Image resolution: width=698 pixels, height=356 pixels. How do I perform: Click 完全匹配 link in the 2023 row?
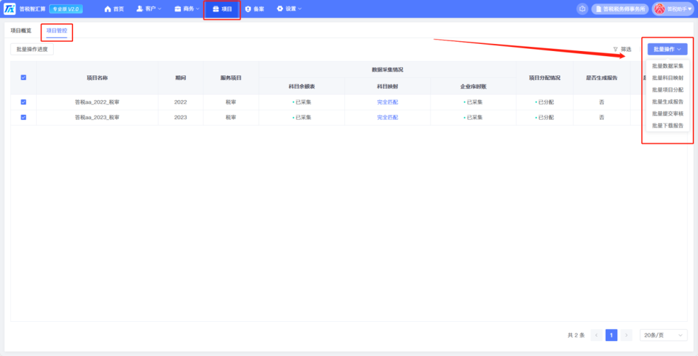point(387,117)
